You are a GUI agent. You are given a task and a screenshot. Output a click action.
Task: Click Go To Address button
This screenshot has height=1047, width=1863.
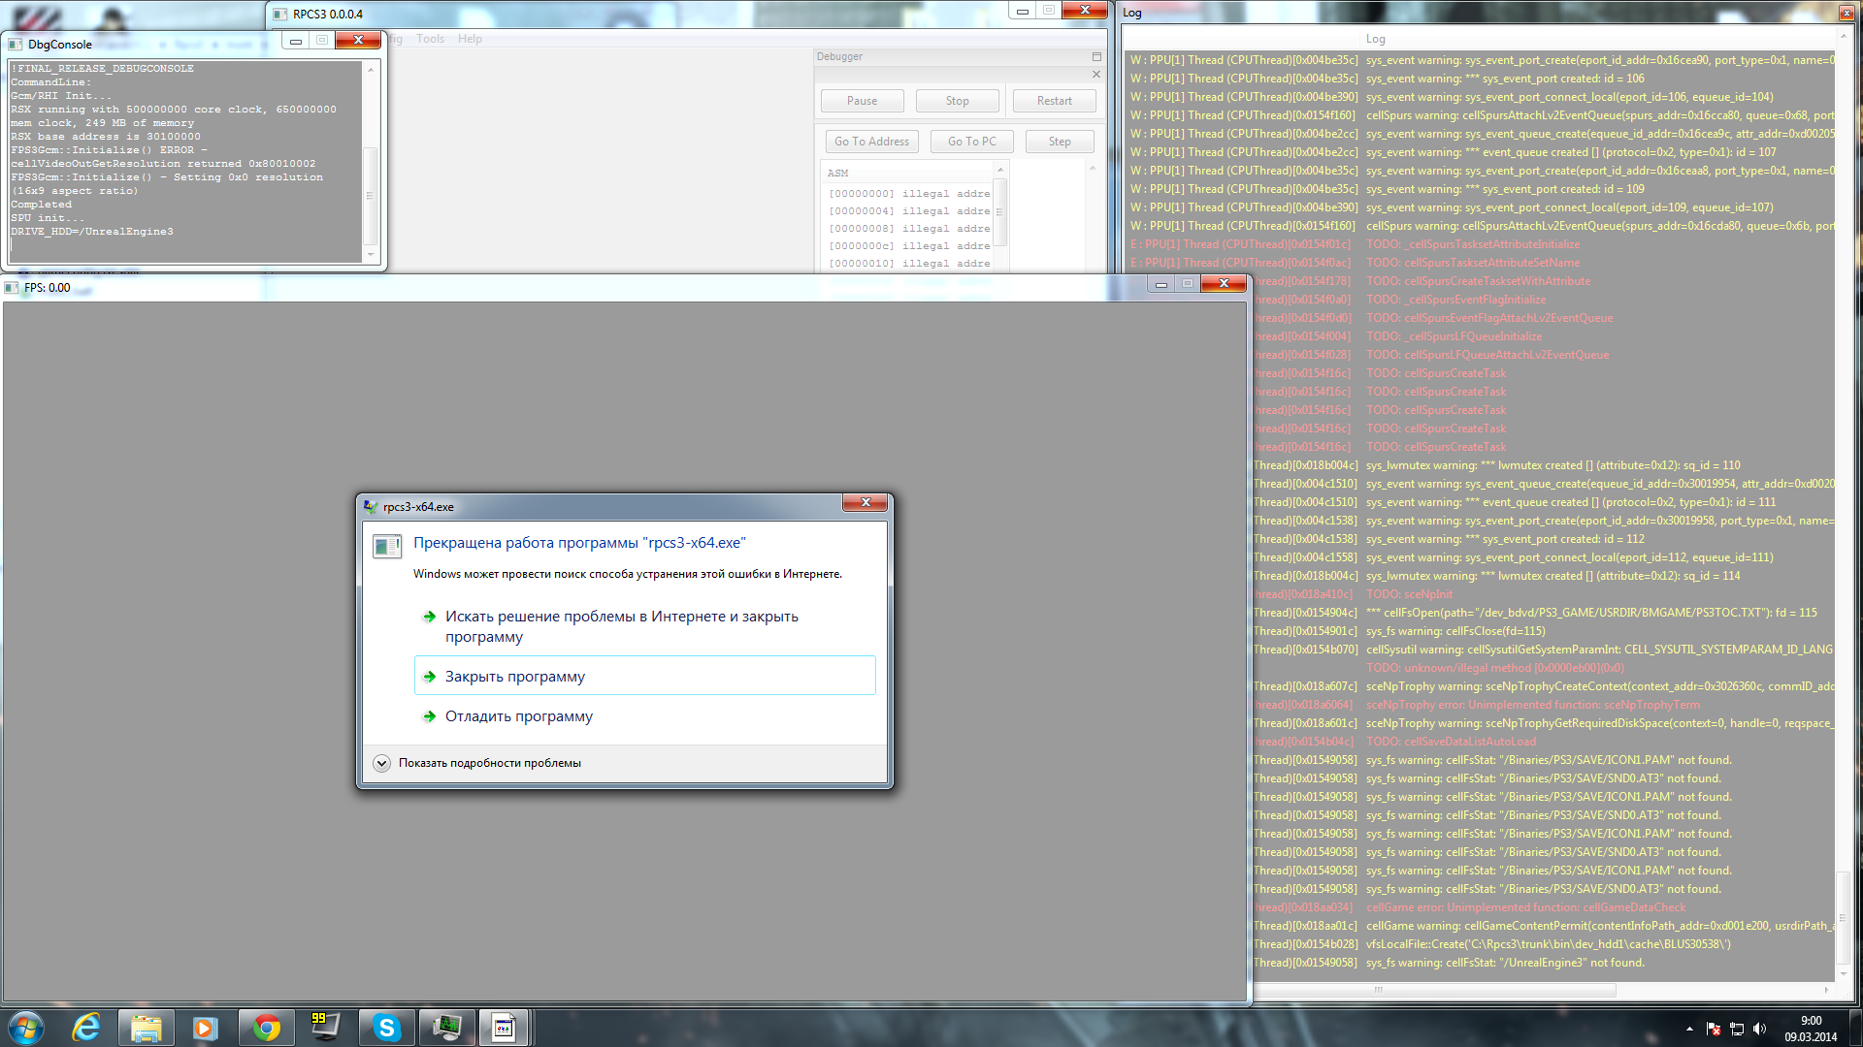point(871,142)
